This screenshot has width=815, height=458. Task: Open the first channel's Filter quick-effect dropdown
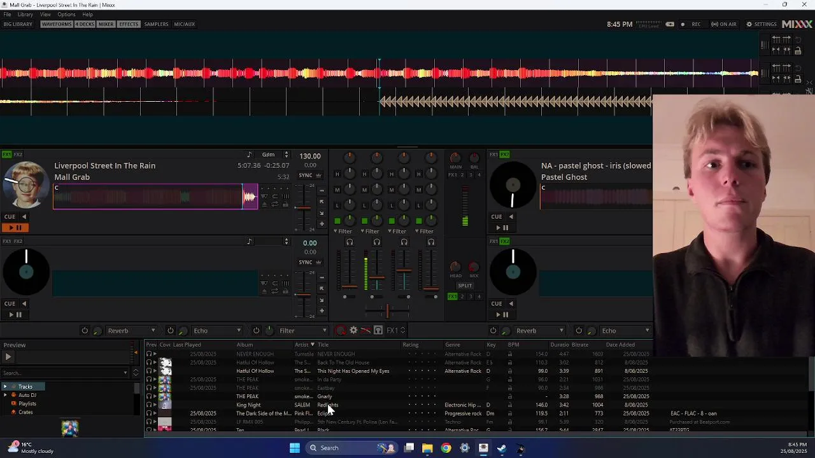point(343,231)
